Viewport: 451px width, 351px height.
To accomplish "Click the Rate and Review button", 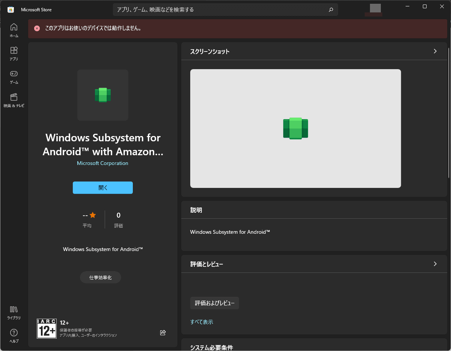I will [214, 303].
